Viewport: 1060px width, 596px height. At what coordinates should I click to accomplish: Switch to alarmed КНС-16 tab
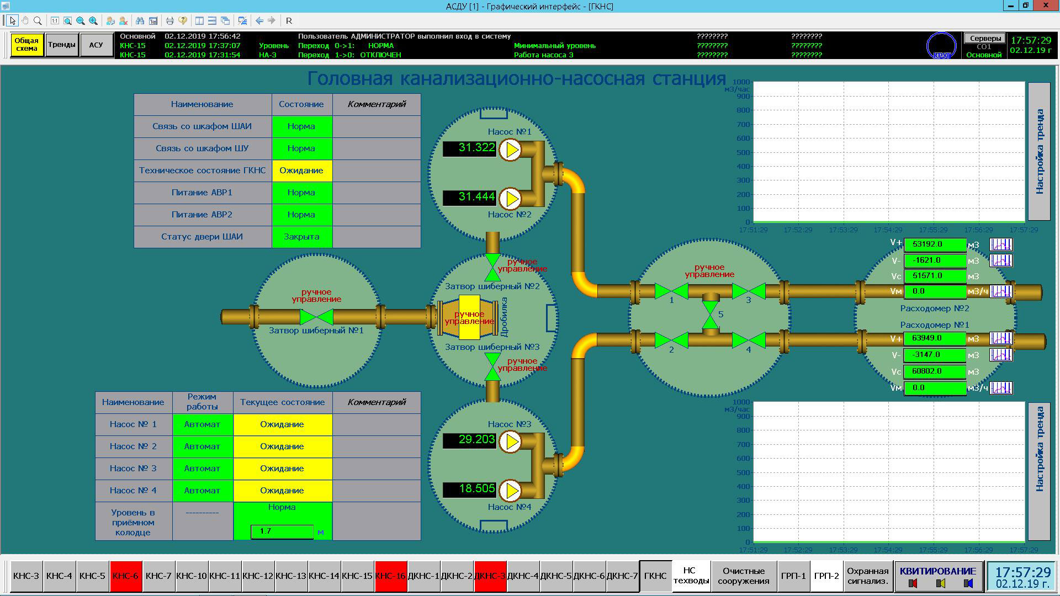tap(391, 576)
